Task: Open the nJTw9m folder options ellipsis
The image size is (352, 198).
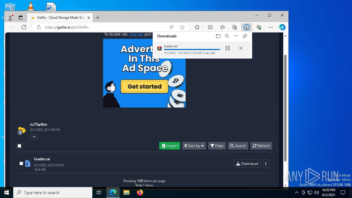Action: [34, 137]
